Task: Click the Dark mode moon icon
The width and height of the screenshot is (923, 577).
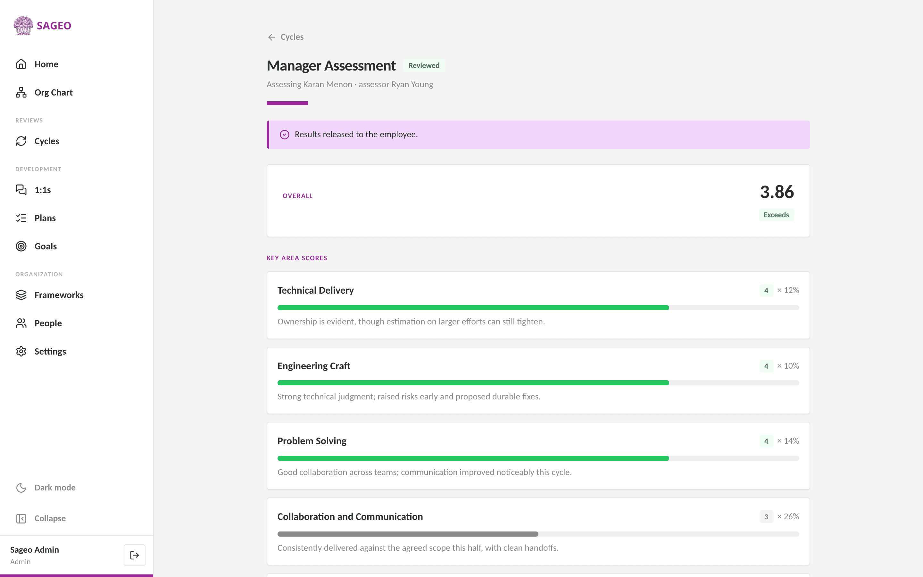Action: click(21, 488)
